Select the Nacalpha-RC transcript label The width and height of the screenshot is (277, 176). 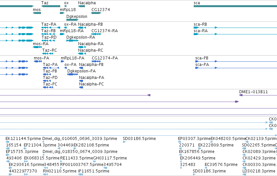[x=90, y=50]
